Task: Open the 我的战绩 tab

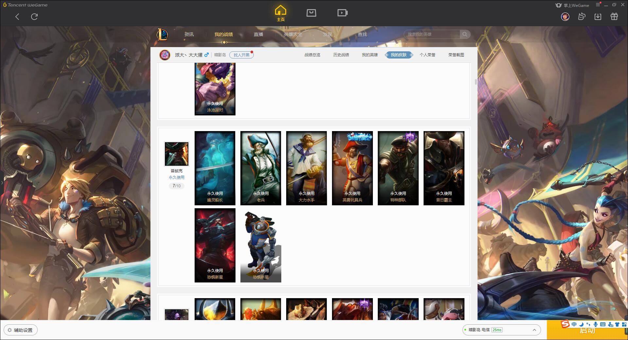Action: (x=224, y=34)
